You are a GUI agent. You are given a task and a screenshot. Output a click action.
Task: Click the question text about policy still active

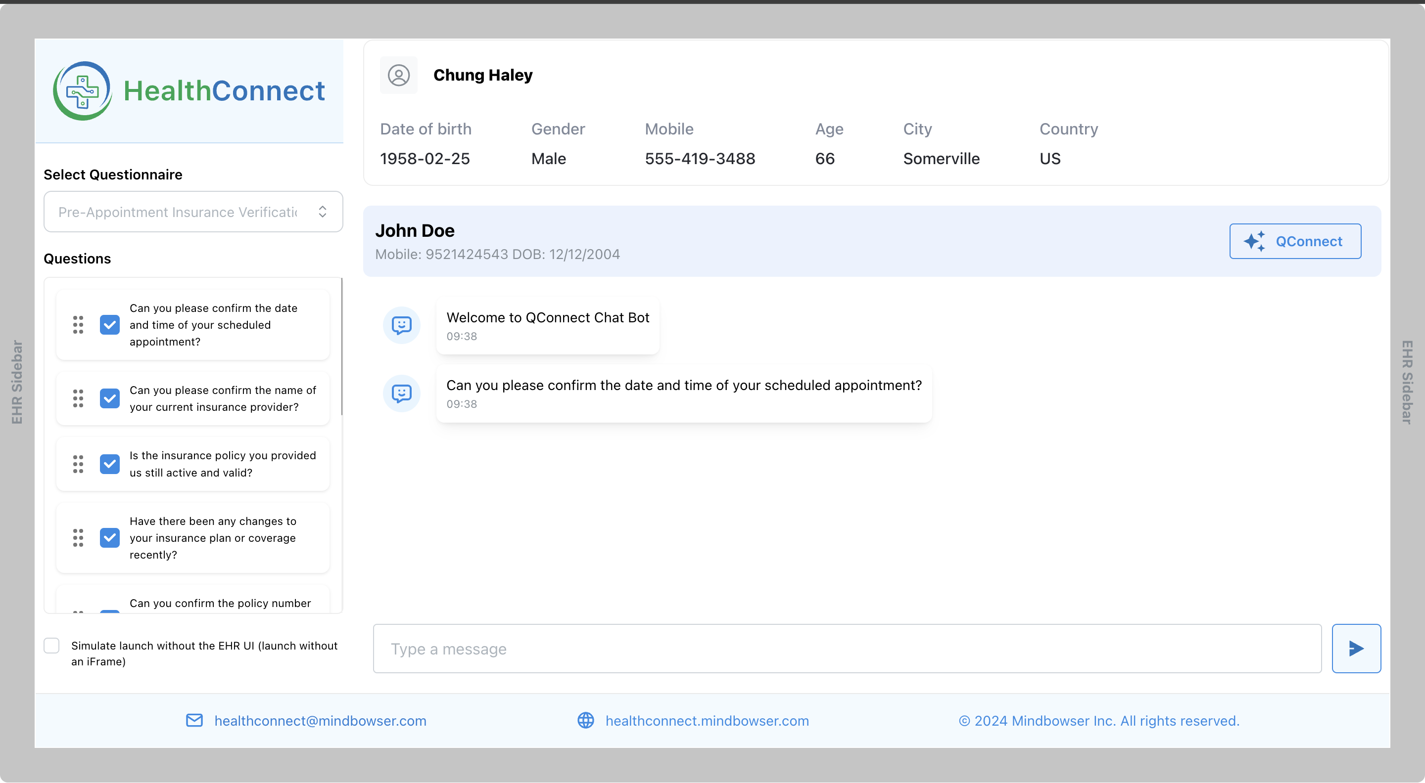coord(222,464)
